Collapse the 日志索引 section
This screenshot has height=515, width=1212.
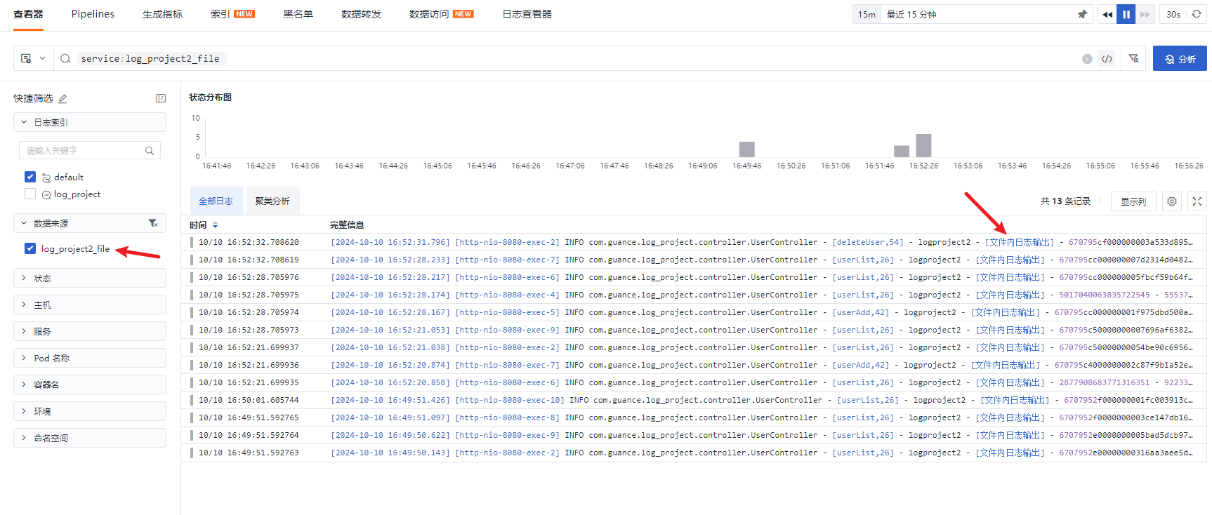click(24, 122)
